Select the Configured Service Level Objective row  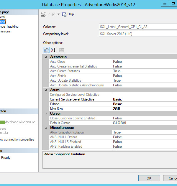pos(113,95)
